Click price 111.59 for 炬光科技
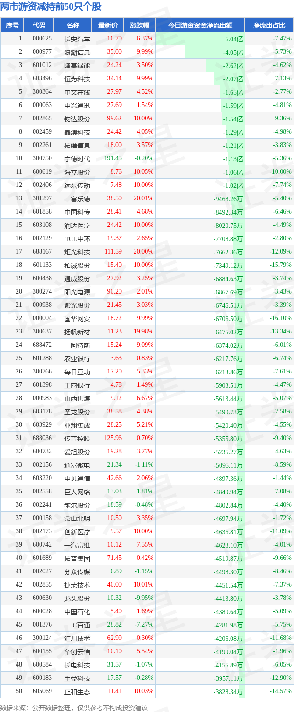 tap(113, 252)
